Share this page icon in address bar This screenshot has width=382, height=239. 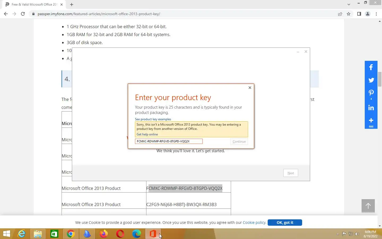340,14
